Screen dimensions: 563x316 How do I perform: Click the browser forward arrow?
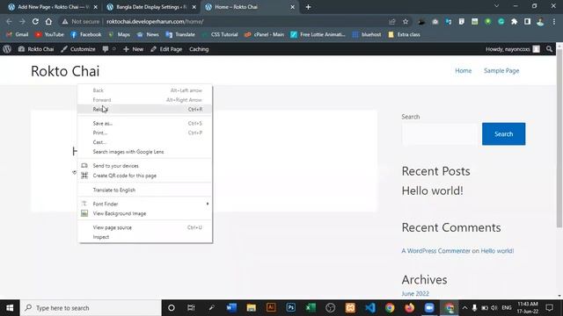[x=22, y=21]
